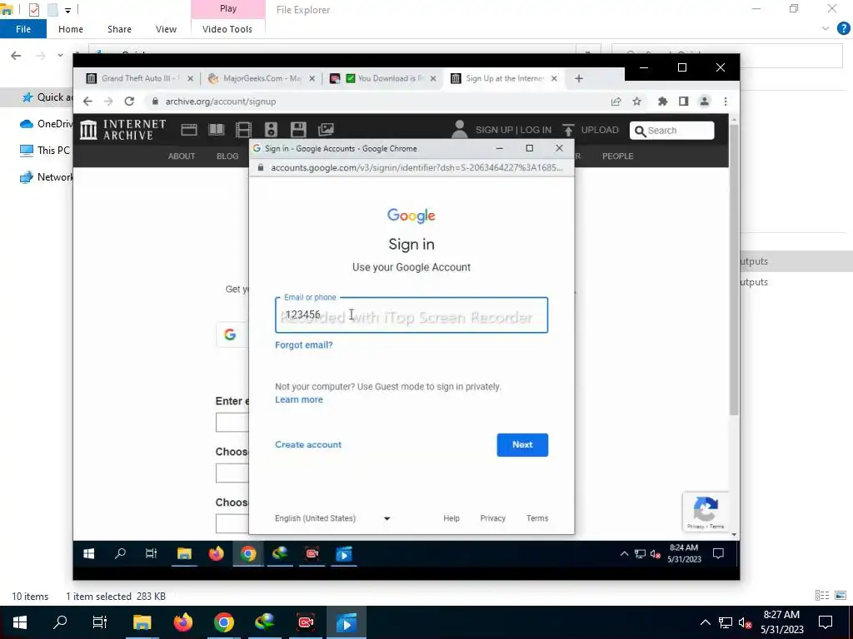This screenshot has width=853, height=639.
Task: Share this page icon in Chrome
Action: click(616, 101)
